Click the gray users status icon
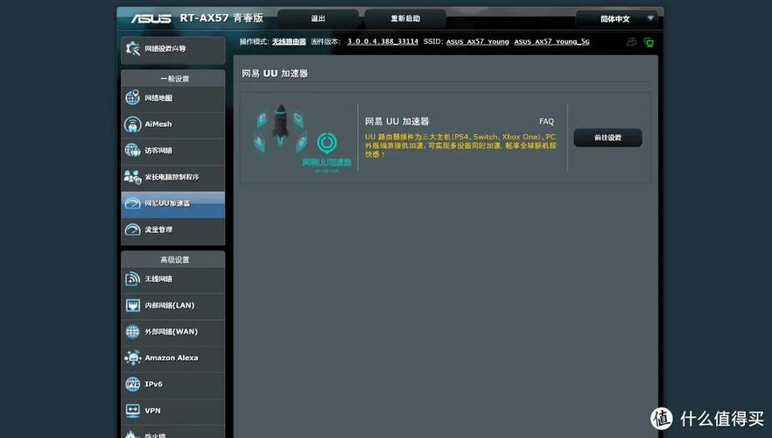772x438 pixels. click(632, 42)
